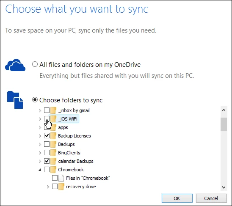Viewport: 232px width, 206px height.
Task: Select Choose folders to sync radio button
Action: click(35, 100)
